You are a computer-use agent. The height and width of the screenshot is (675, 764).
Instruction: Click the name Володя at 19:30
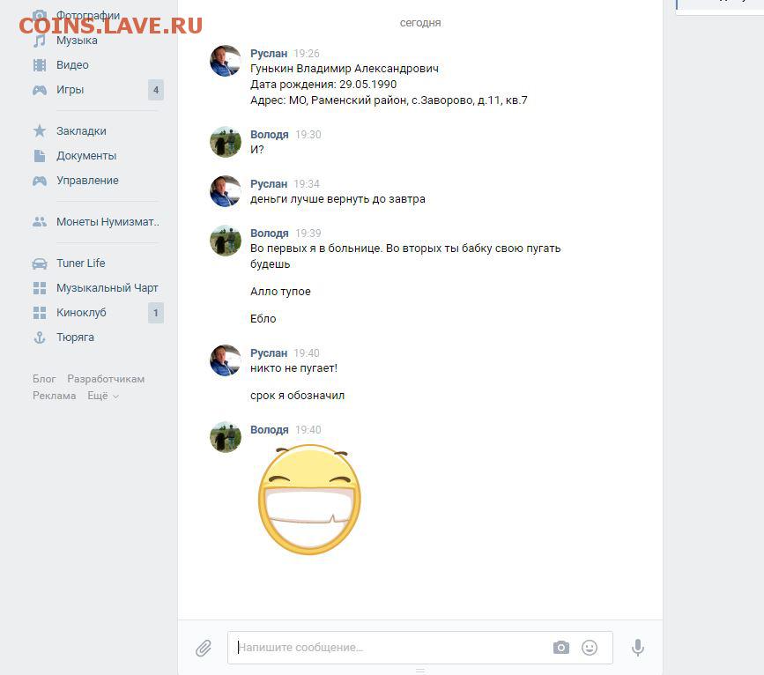pos(270,135)
